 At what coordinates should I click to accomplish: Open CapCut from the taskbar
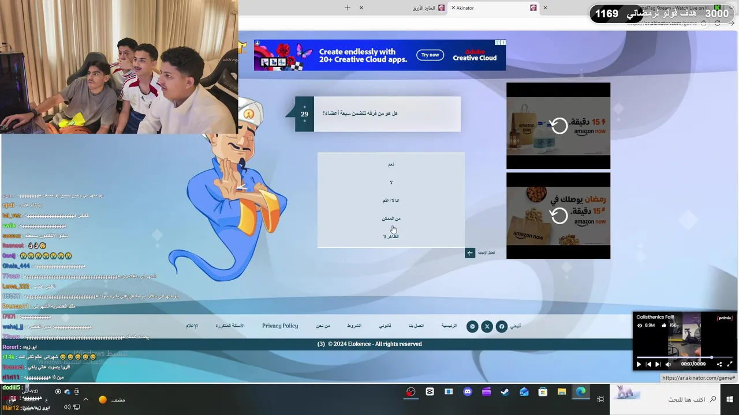(x=430, y=392)
